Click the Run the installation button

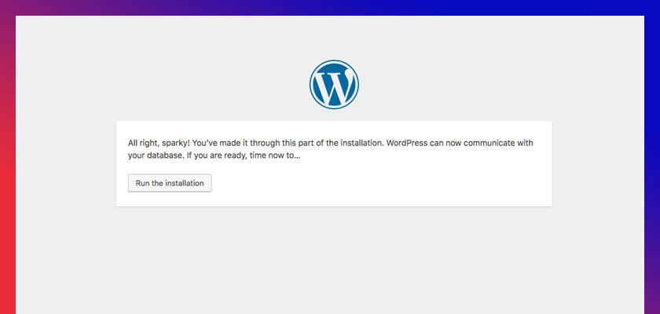170,183
